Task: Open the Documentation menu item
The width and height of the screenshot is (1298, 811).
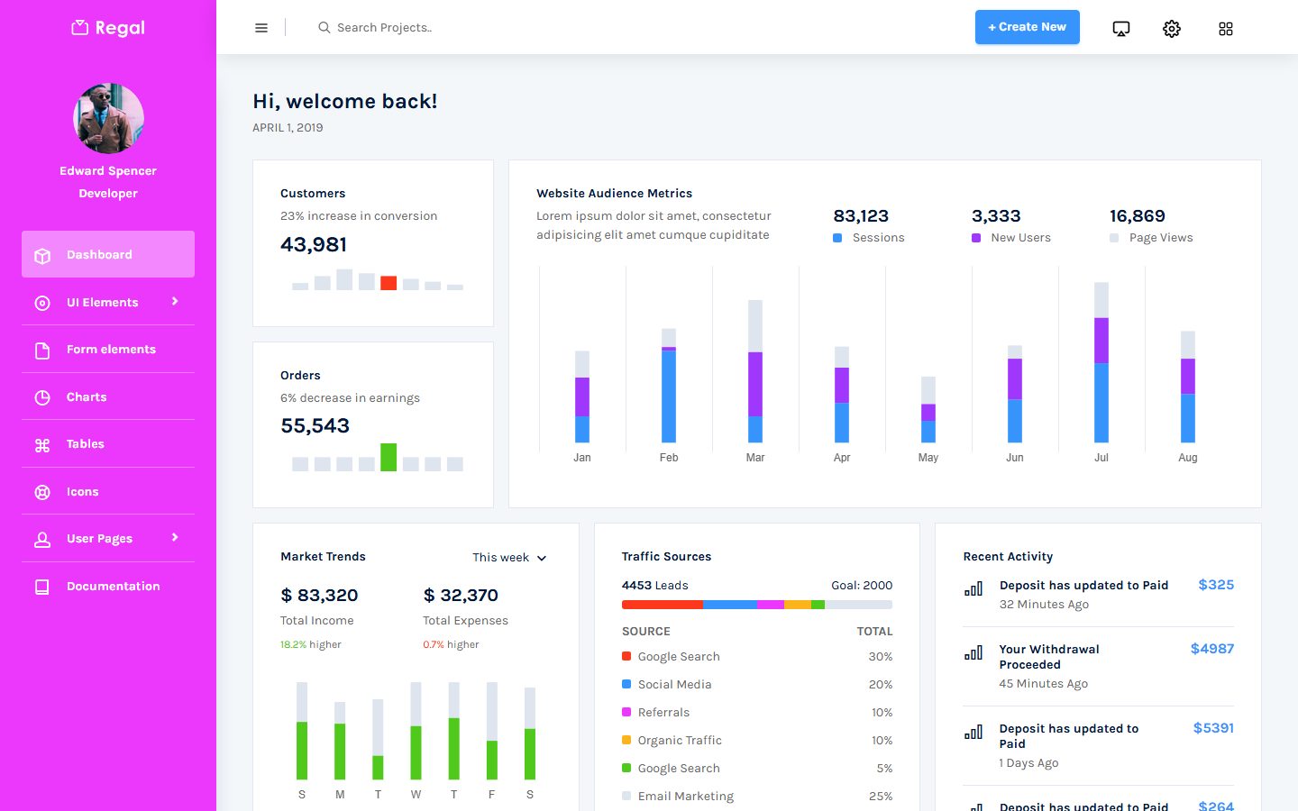Action: point(108,587)
